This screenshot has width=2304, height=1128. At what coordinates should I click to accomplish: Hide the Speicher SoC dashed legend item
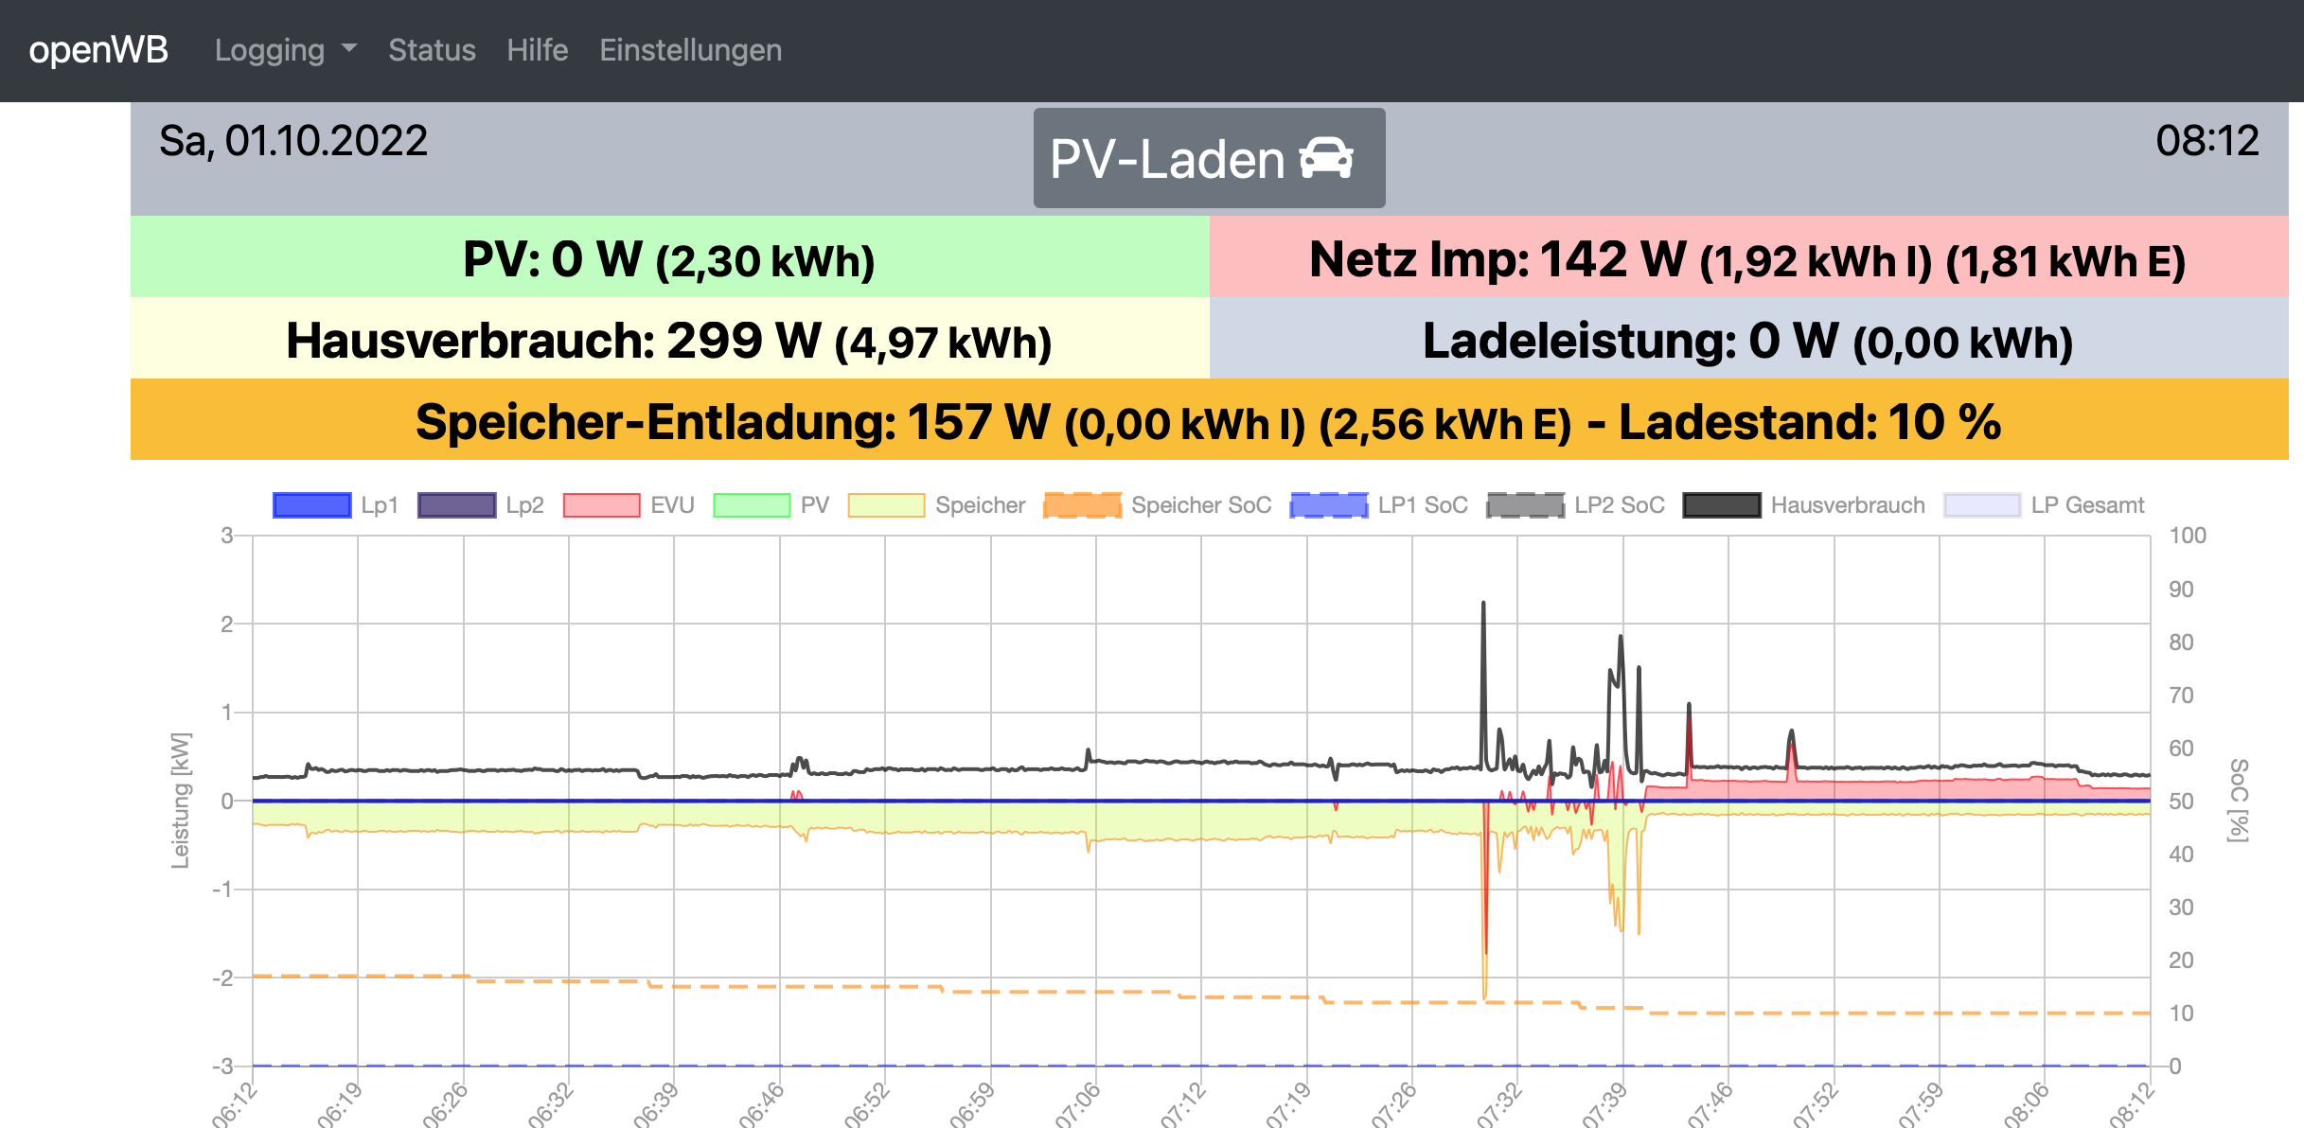pos(1082,505)
